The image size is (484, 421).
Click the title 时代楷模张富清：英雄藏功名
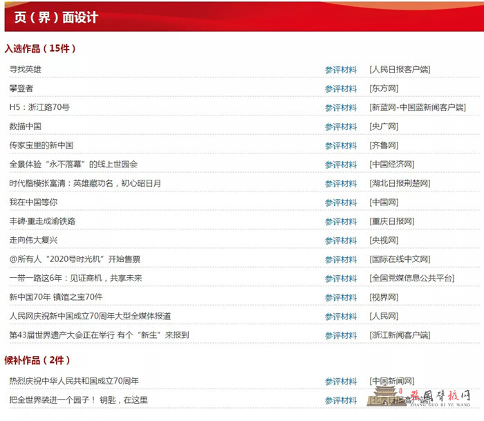pos(85,183)
